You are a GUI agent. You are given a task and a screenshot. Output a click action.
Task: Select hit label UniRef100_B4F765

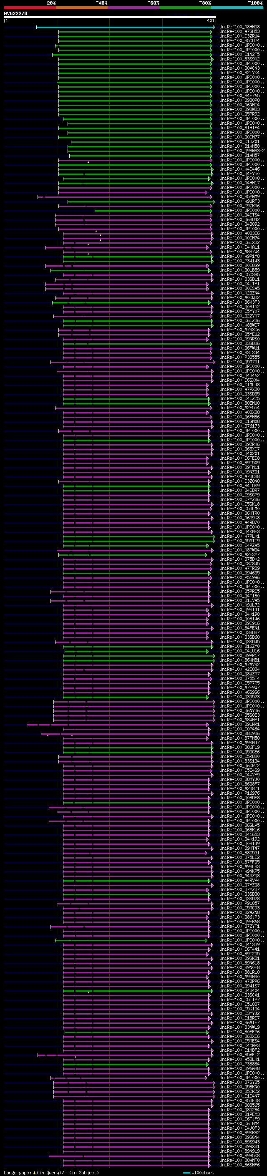click(239, 96)
